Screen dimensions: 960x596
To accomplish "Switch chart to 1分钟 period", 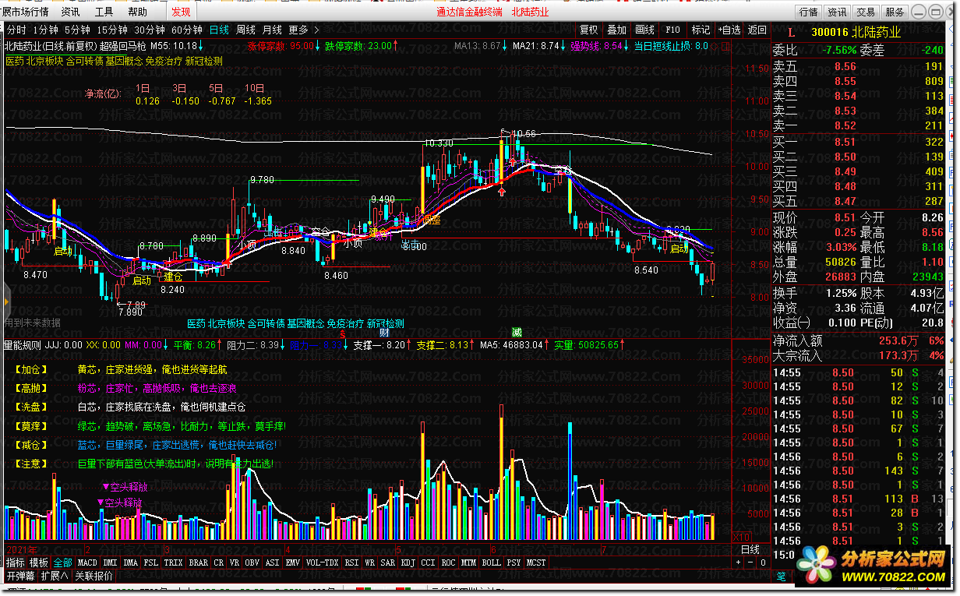I will pos(45,30).
